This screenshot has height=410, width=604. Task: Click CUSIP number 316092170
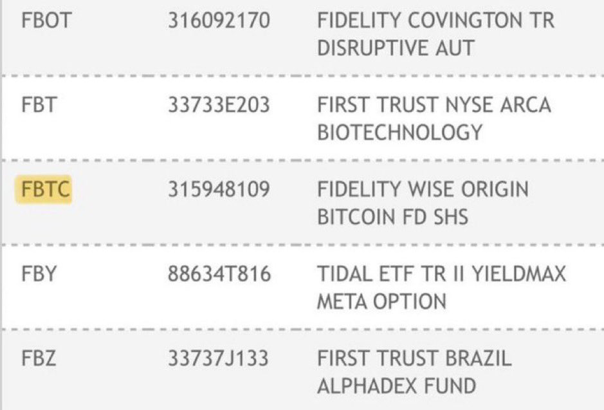pyautogui.click(x=219, y=21)
